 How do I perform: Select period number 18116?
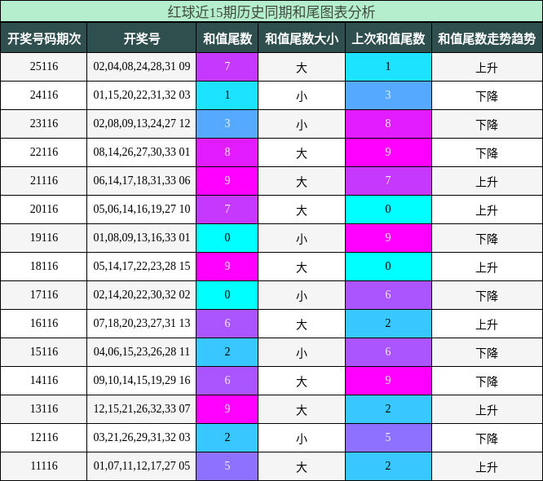tap(44, 266)
